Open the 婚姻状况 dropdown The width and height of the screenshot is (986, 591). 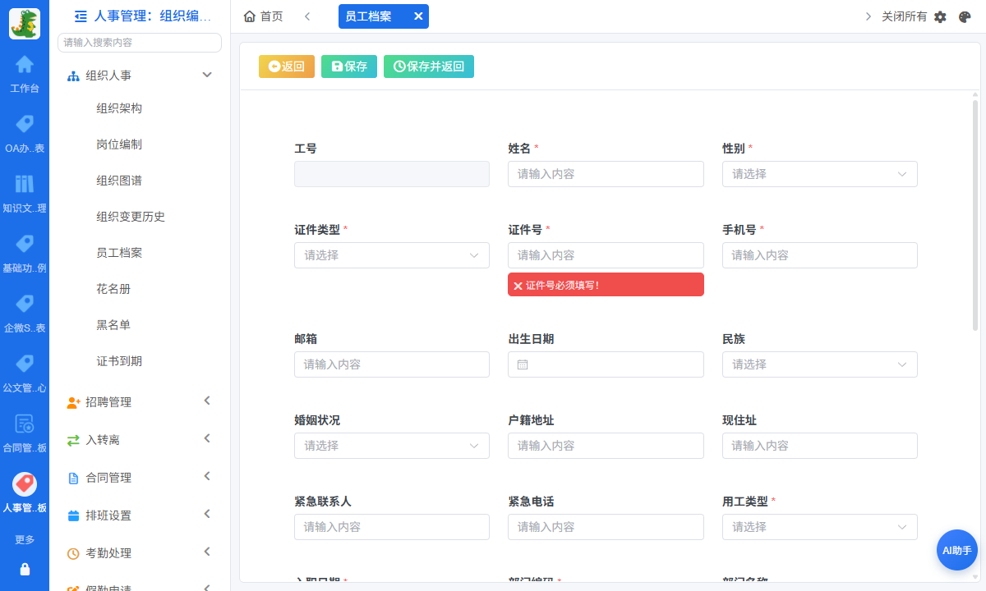point(392,446)
